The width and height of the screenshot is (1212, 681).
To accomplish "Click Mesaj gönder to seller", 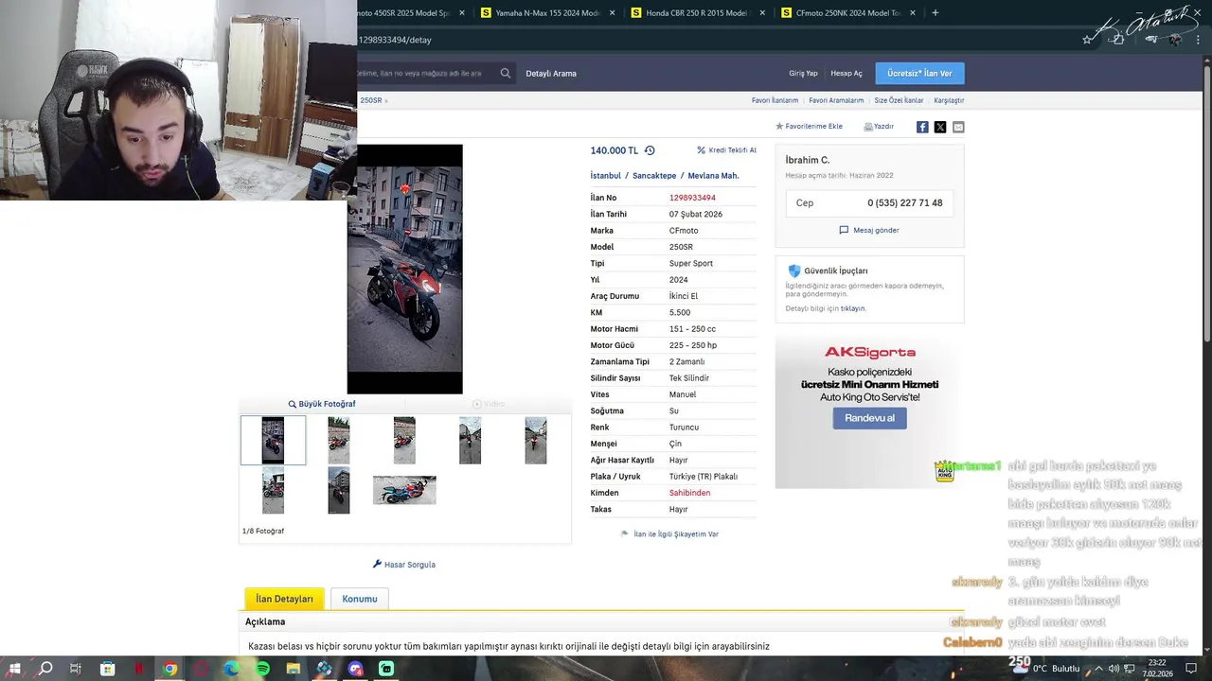I will pyautogui.click(x=869, y=230).
